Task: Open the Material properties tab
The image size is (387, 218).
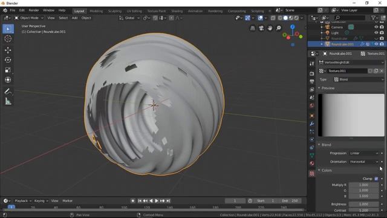Action: tap(312, 163)
